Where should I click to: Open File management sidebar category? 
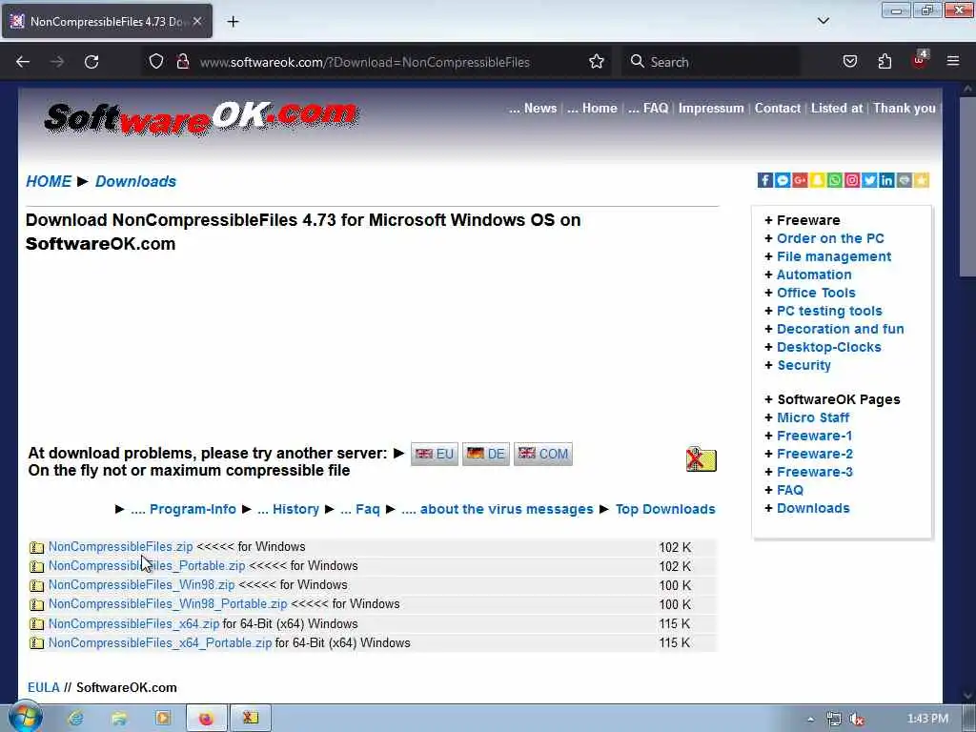point(834,256)
